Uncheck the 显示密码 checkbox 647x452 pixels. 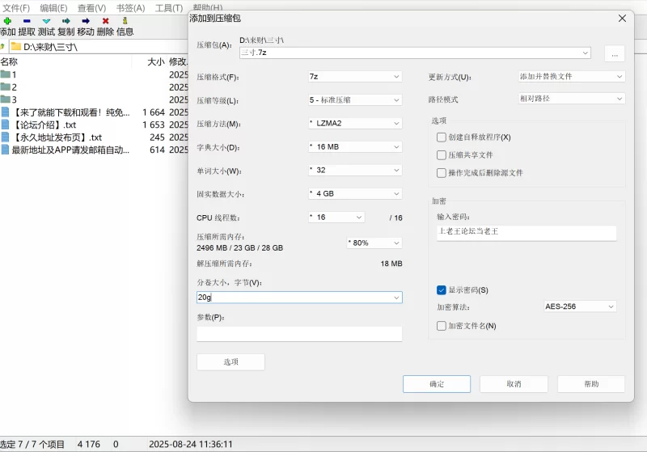442,290
